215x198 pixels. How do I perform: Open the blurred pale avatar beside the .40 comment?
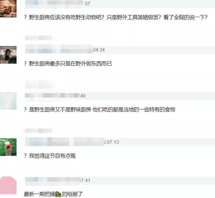[x=8, y=101]
